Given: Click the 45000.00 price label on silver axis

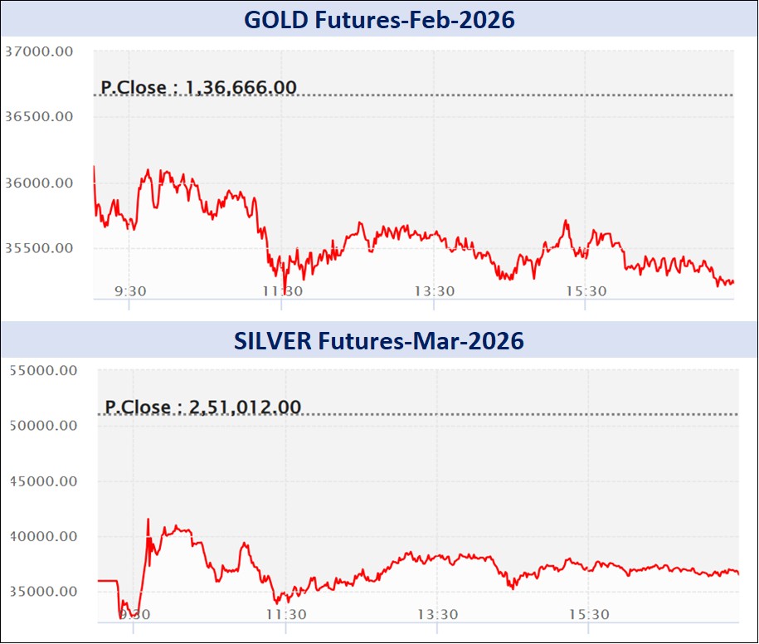Looking at the screenshot, I should pos(41,481).
